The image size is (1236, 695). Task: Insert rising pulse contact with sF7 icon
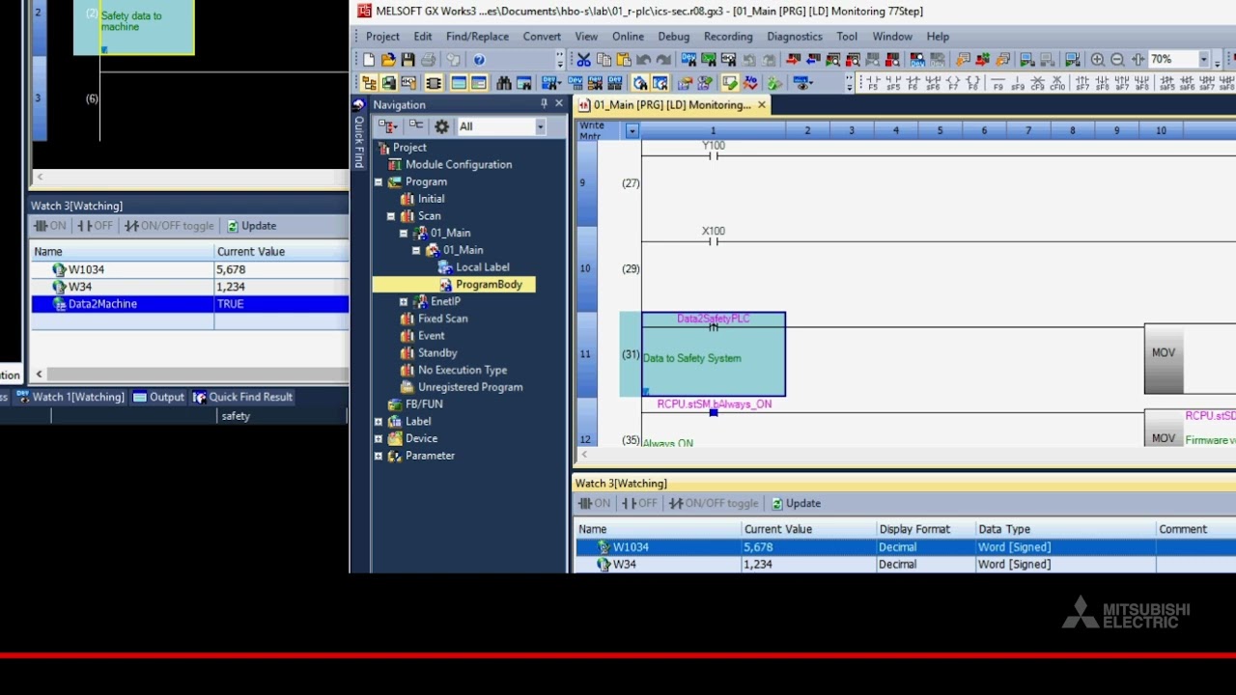pyautogui.click(x=1082, y=83)
